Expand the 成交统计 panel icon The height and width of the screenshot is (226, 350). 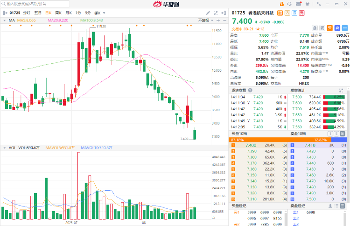point(341,90)
